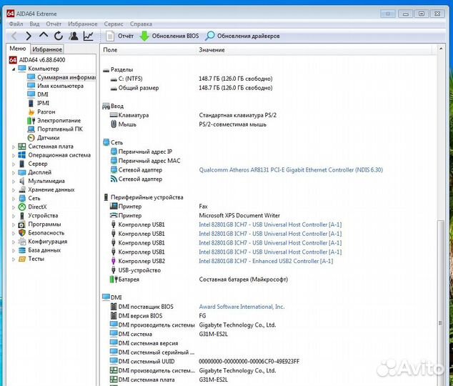453x386 pixels.
Task: Open the Сервис menu
Action: [x=113, y=24]
